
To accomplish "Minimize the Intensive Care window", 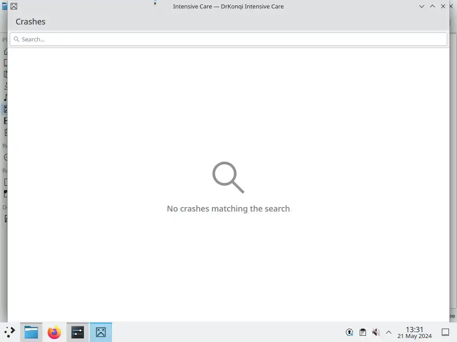I will [421, 6].
